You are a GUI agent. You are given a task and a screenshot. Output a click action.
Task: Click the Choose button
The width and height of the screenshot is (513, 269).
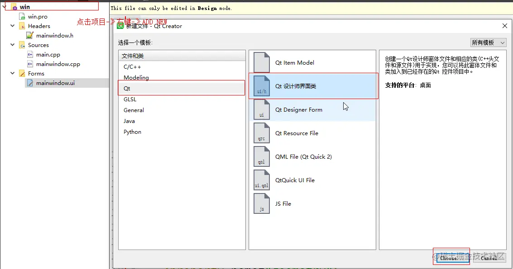453,258
